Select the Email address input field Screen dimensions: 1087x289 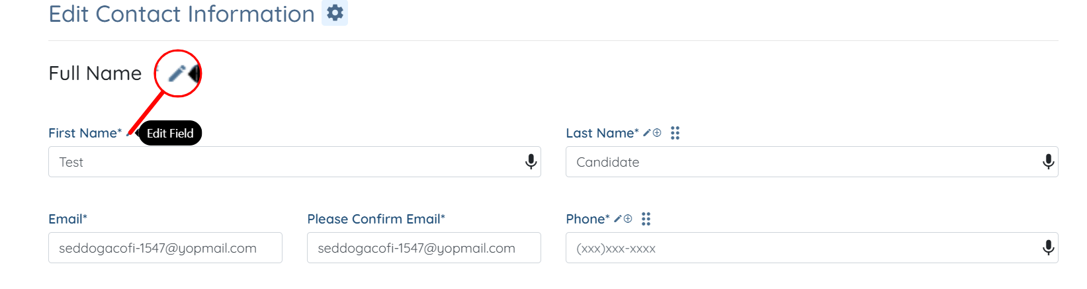click(165, 247)
